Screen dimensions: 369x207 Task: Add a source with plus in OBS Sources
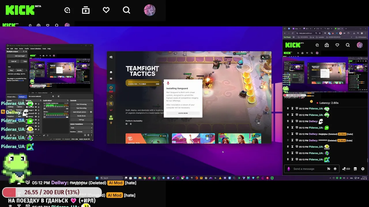click(x=27, y=135)
